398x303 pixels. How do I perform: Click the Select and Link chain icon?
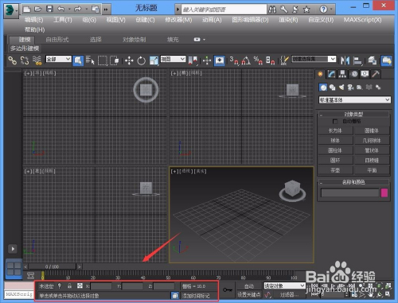(12, 60)
